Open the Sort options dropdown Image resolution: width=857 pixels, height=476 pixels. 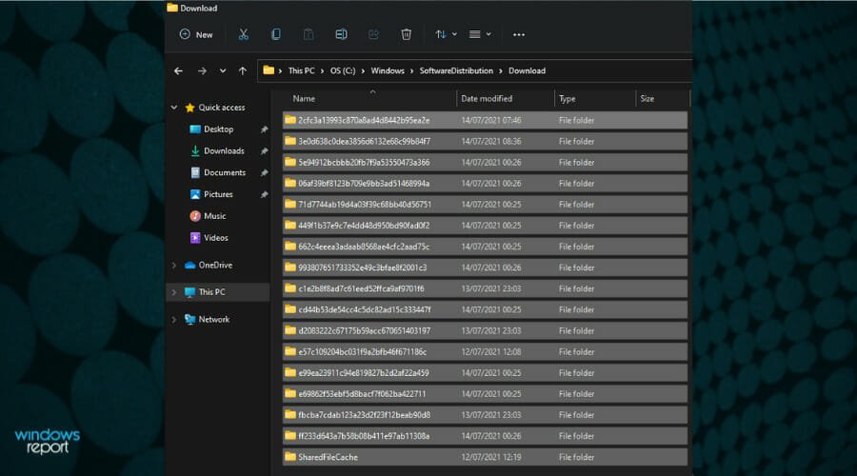coord(446,34)
